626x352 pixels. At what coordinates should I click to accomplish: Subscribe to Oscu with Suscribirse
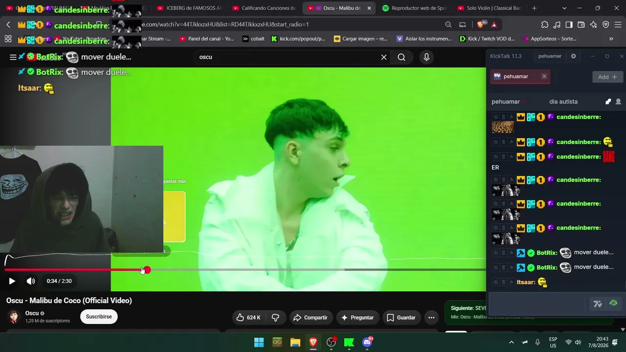point(99,317)
